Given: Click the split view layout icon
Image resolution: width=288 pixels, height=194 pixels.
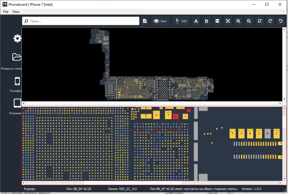Looking at the screenshot, I should point(217,21).
